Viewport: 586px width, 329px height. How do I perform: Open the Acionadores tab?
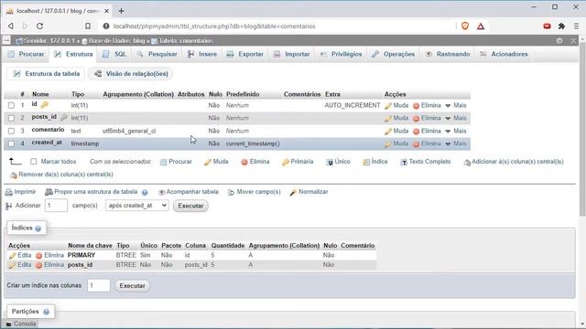click(x=505, y=55)
